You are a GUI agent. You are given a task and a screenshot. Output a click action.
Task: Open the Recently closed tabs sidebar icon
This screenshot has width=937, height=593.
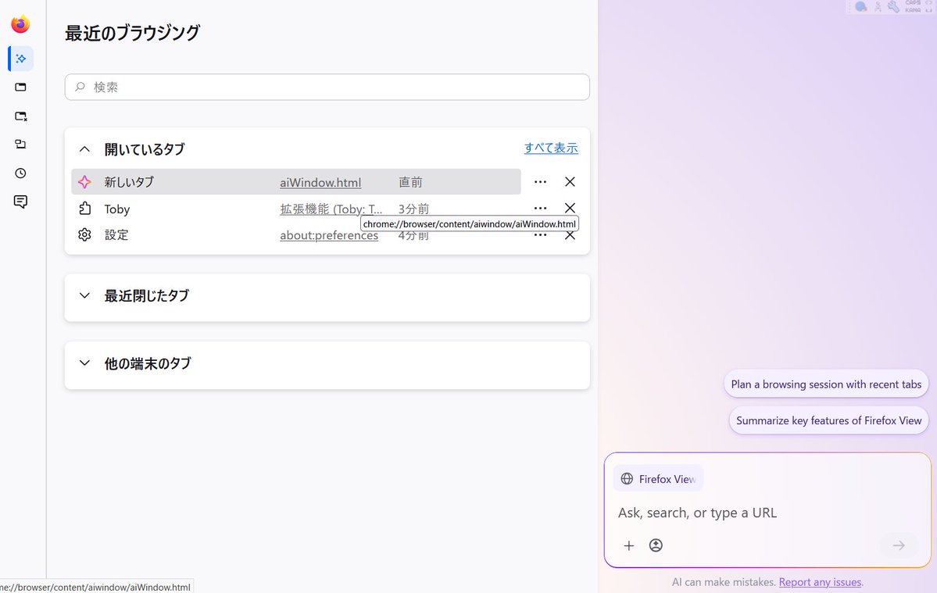point(21,116)
